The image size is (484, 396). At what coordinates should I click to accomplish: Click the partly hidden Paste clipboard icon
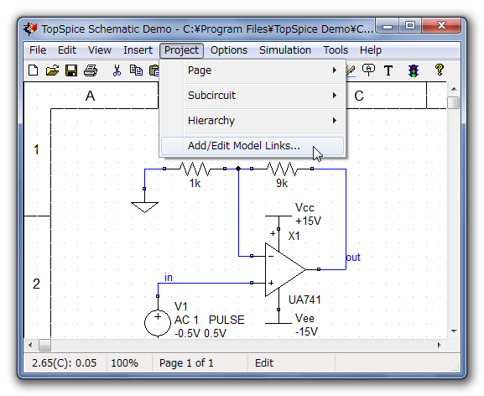[154, 70]
